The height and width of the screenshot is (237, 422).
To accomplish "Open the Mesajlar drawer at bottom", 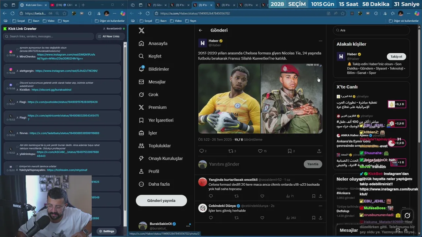I will coord(348,230).
